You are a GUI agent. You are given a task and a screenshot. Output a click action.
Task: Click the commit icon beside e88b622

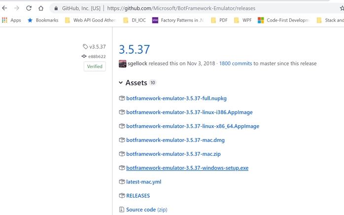pos(84,56)
